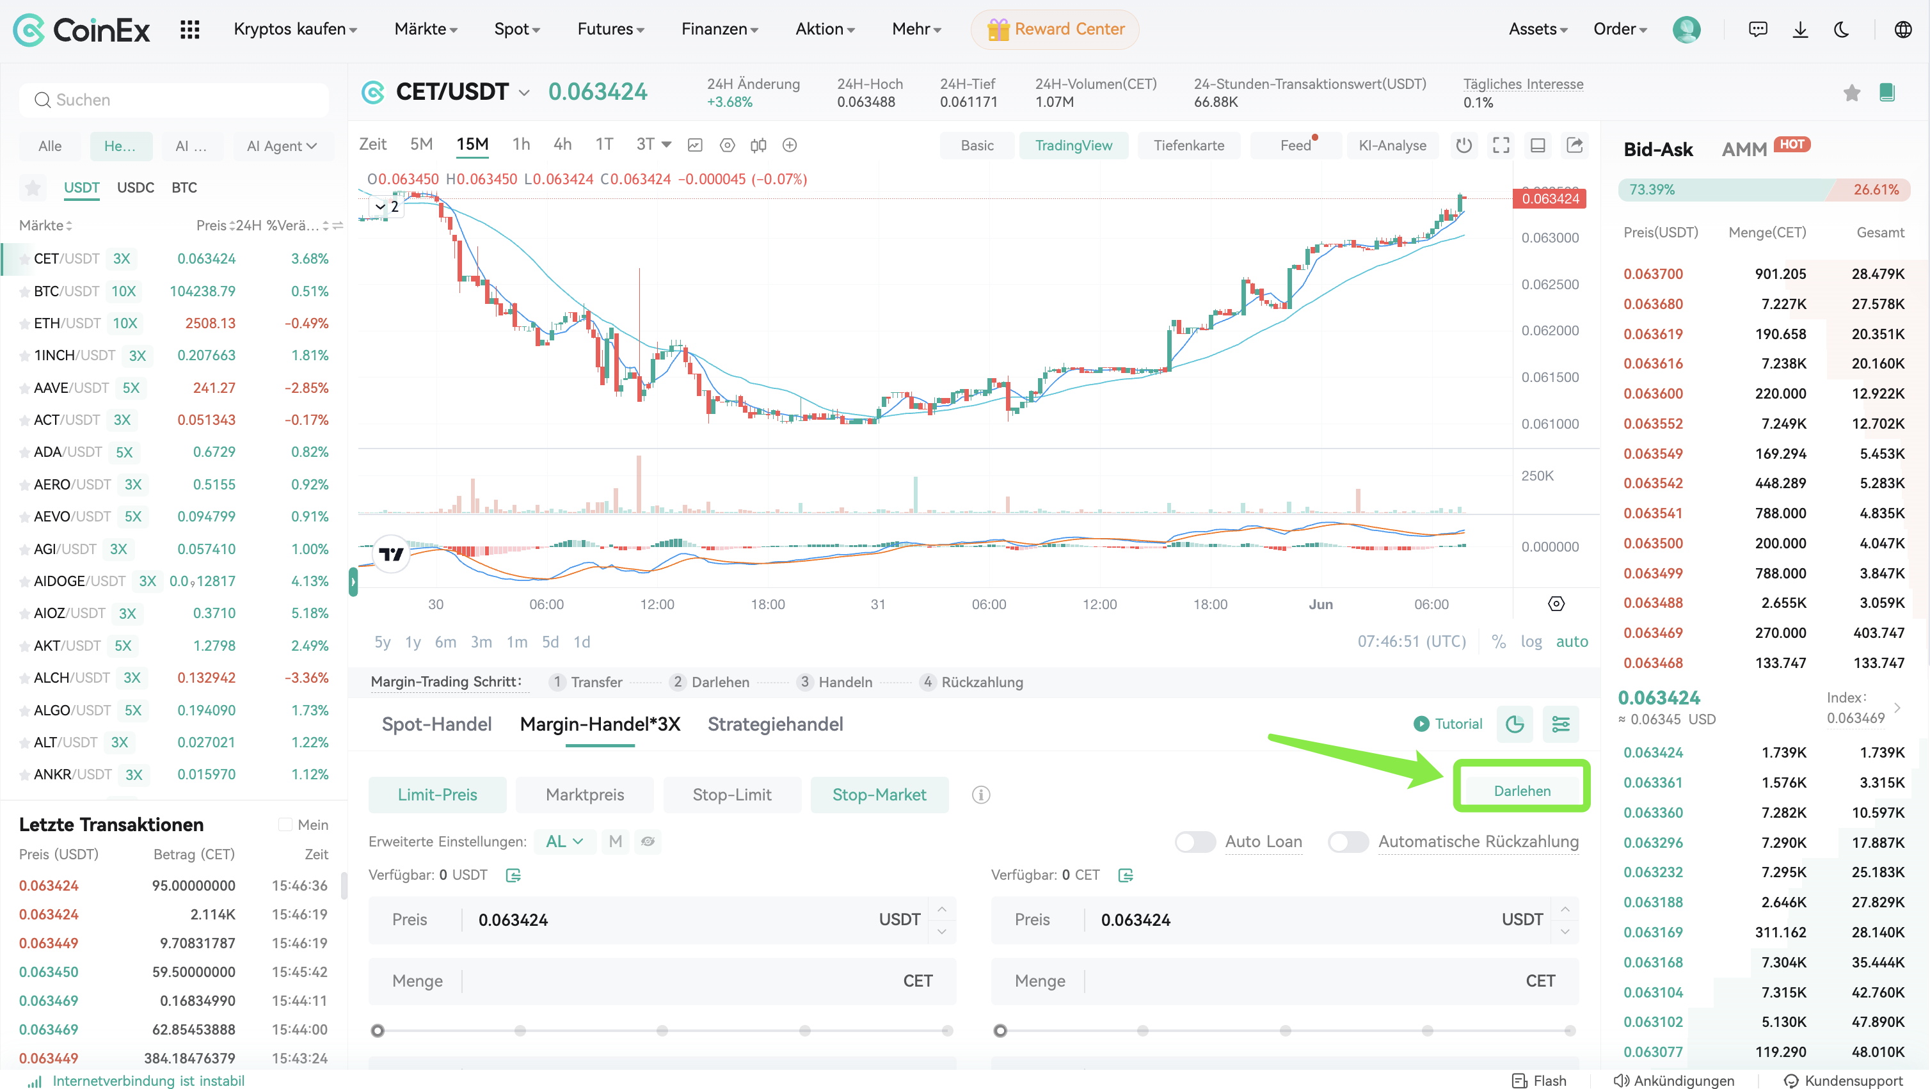Toggle the chart layout panel icon
Screen dimensions: 1930x1089
point(1537,145)
